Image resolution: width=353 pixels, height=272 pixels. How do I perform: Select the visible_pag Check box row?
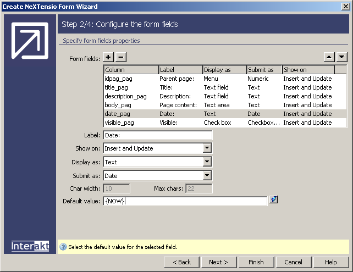[130, 123]
